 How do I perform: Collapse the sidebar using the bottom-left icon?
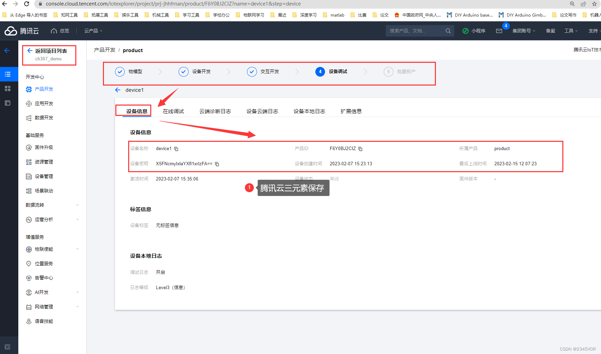coord(8,347)
